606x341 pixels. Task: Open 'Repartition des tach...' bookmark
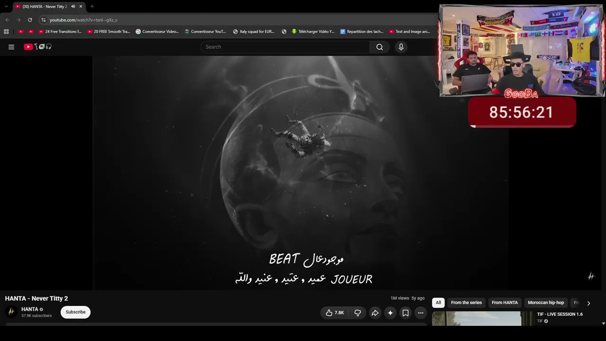click(x=362, y=32)
